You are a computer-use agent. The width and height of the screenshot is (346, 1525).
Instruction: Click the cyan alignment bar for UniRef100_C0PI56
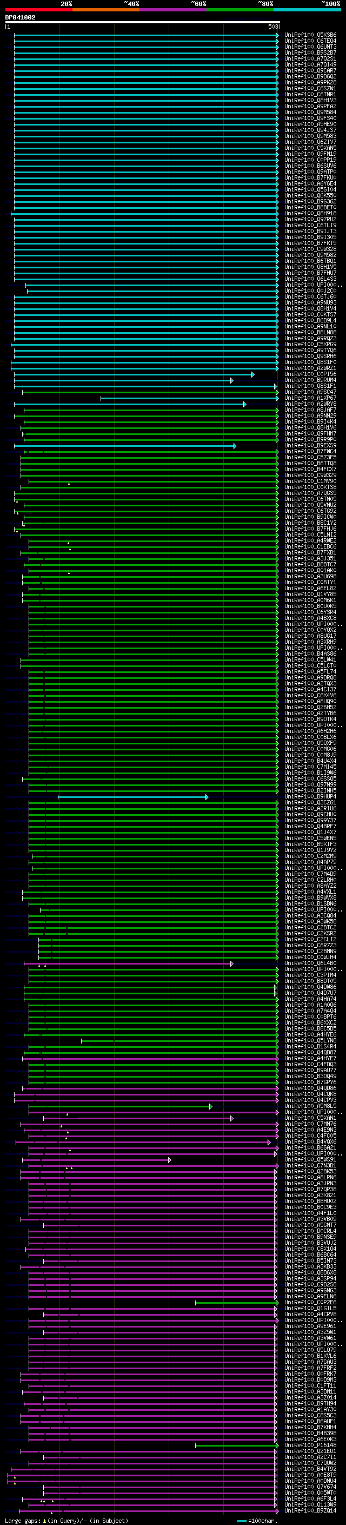pos(134,375)
